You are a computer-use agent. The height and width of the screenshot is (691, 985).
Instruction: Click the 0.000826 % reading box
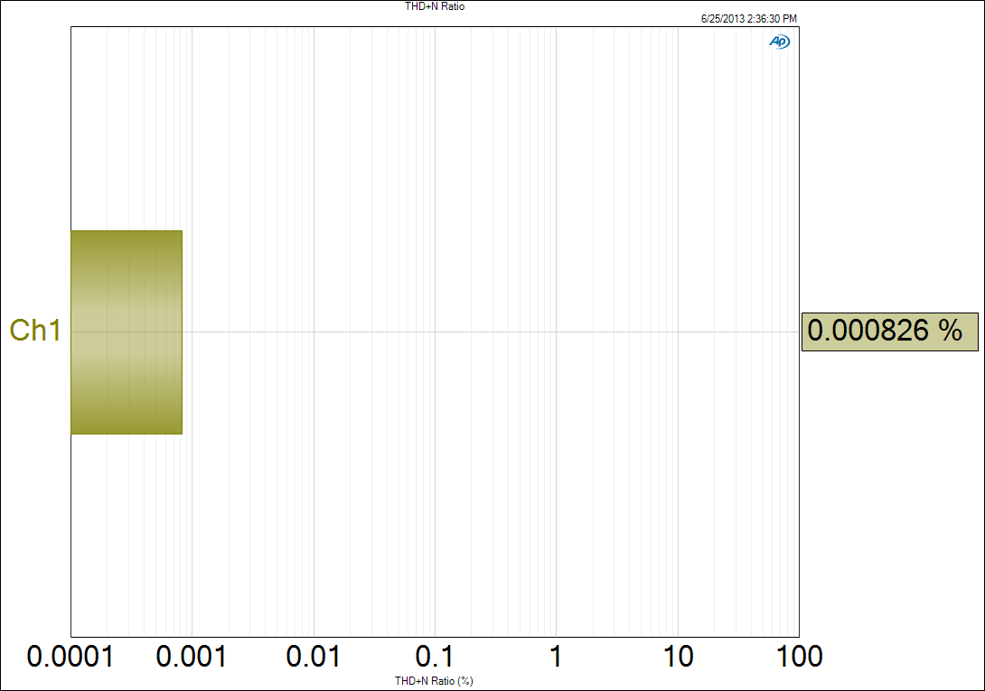[x=889, y=331]
